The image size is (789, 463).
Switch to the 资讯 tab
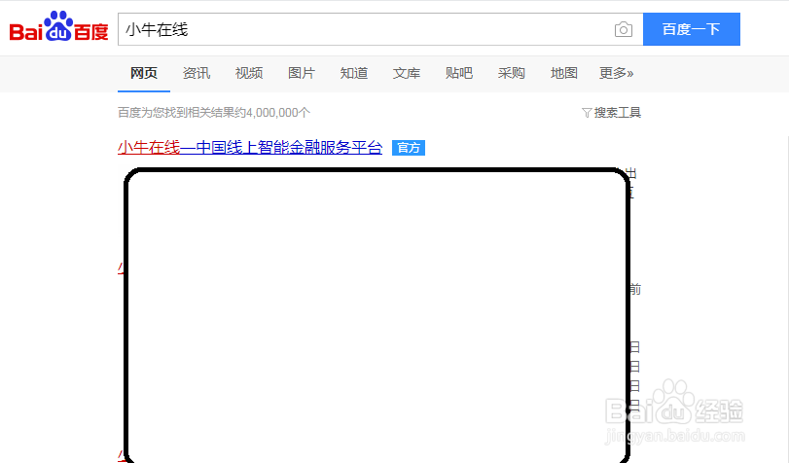click(197, 74)
